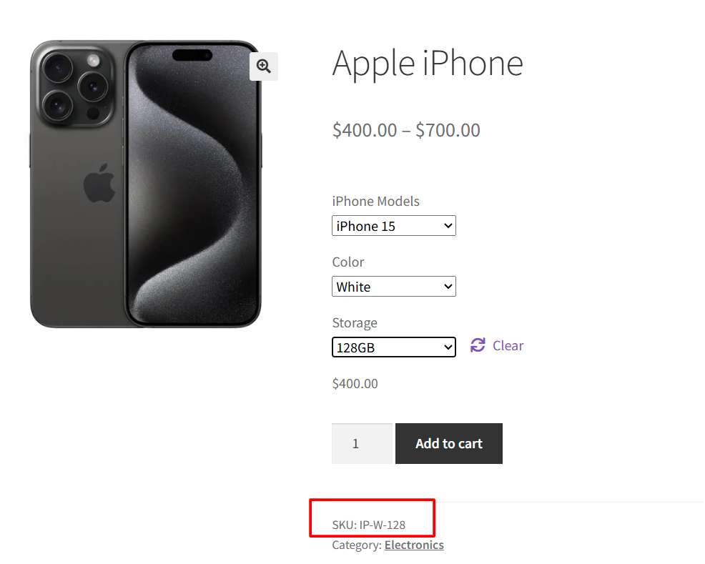This screenshot has width=705, height=564.
Task: Click the SKU IP-W-128 text
Action: click(369, 525)
